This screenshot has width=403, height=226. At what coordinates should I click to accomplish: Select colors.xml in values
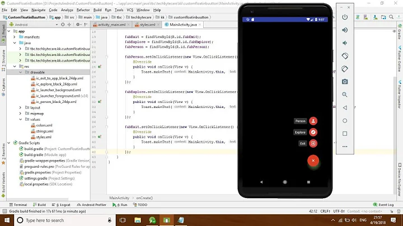coord(44,125)
